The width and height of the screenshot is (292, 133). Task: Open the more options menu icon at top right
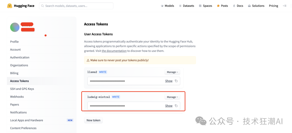pyautogui.click(x=284, y=6)
